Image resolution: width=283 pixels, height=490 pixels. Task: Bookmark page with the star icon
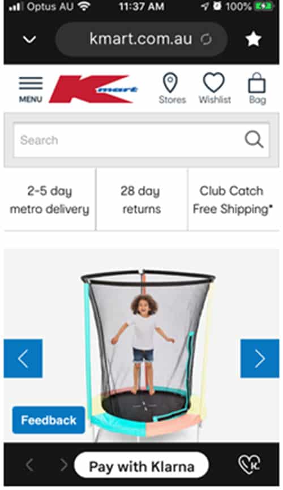tap(253, 40)
